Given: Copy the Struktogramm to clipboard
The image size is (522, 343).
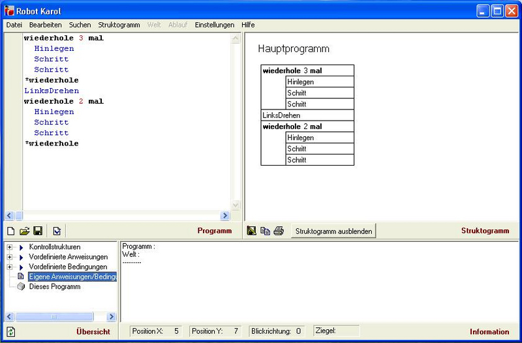Looking at the screenshot, I should coord(265,231).
